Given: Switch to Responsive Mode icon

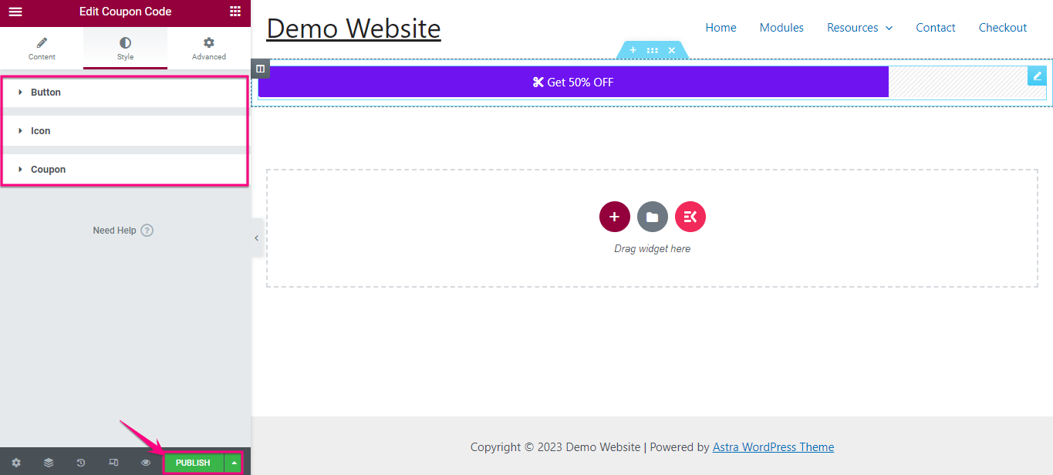Looking at the screenshot, I should [x=113, y=462].
